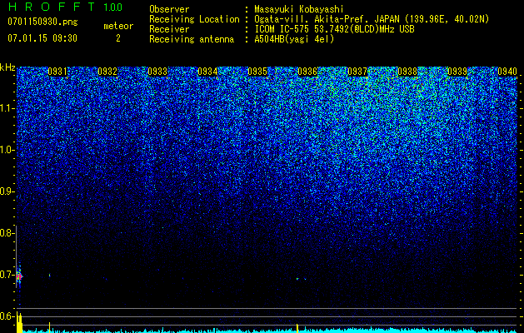Click the Ogata-vill. Akita-Pref. JAPAN location text
Image resolution: width=524 pixels, height=333 pixels.
[372, 19]
